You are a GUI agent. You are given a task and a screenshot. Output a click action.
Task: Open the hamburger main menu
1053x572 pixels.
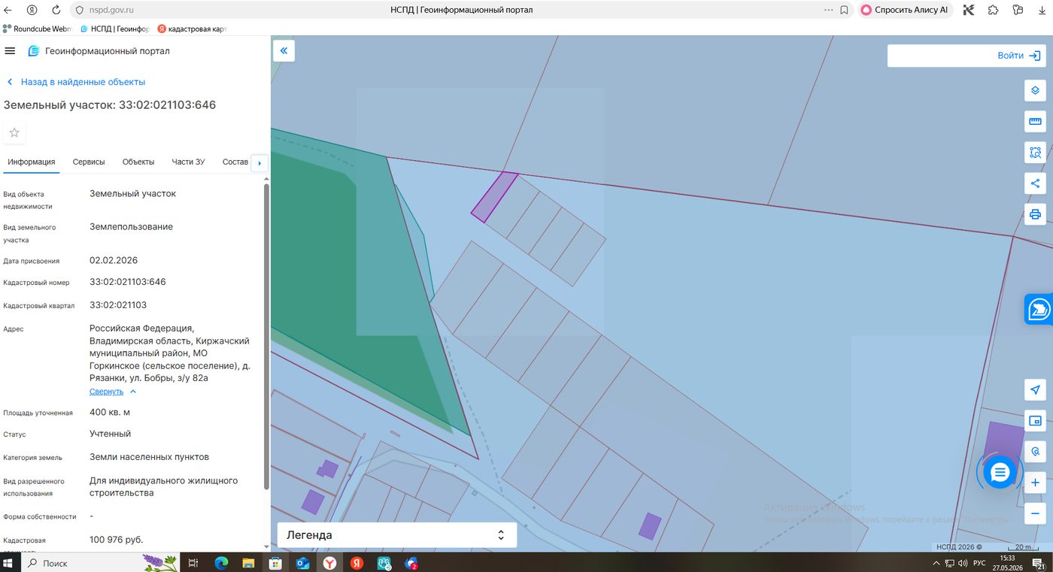(x=10, y=51)
